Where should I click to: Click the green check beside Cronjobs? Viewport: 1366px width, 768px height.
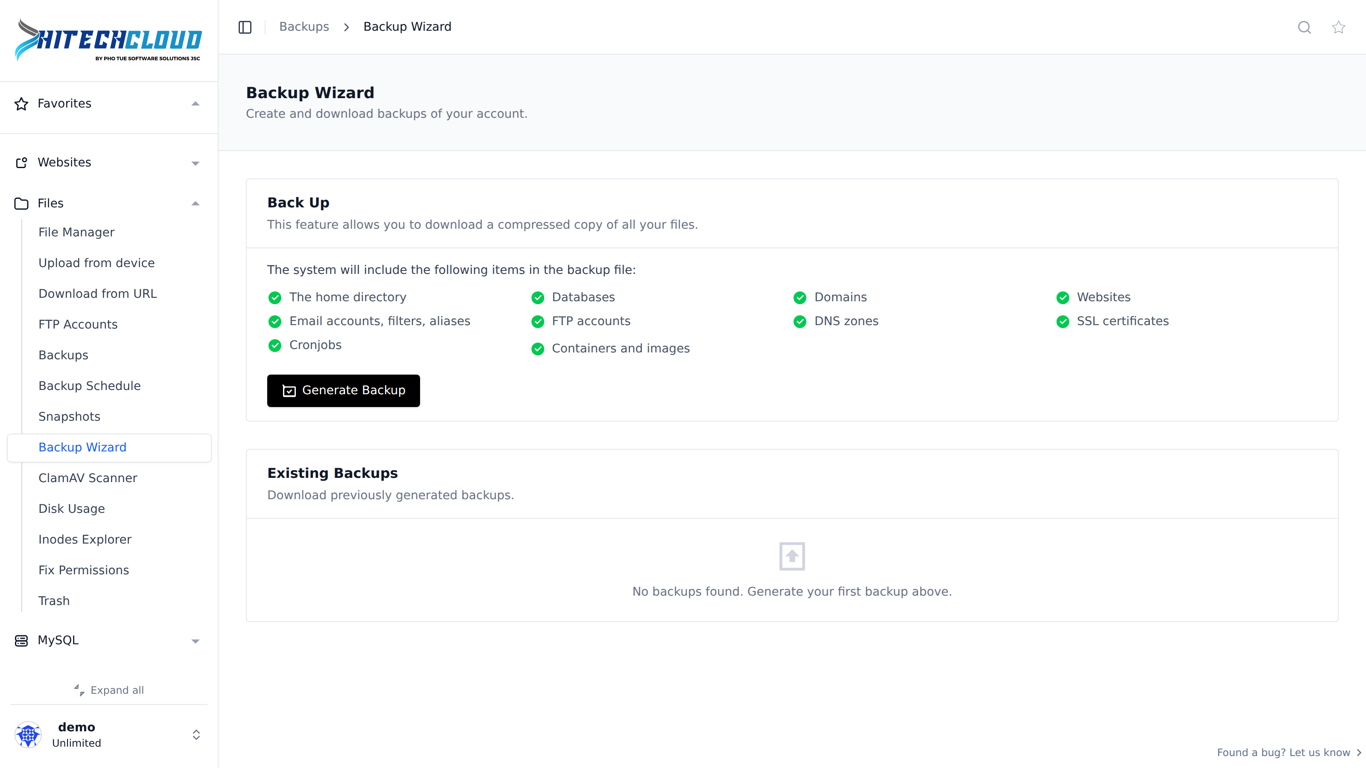coord(274,346)
